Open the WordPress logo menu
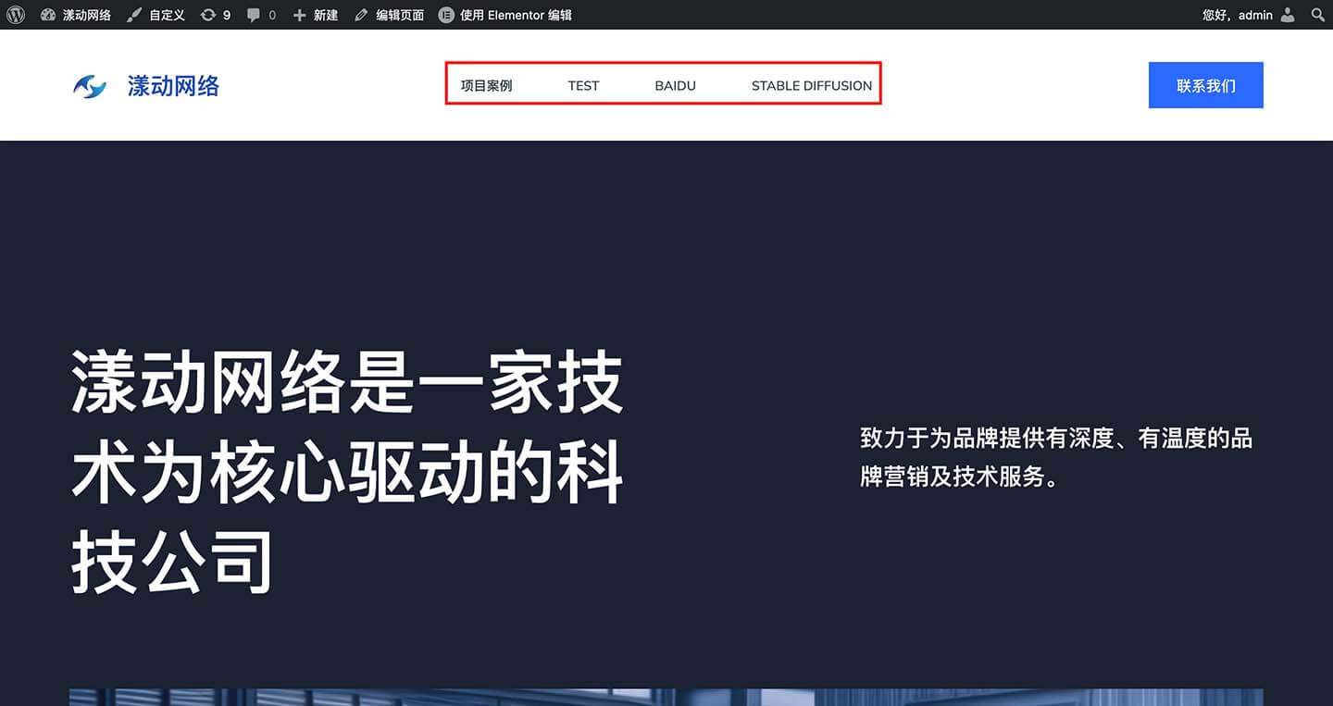The height and width of the screenshot is (706, 1333). [16, 15]
